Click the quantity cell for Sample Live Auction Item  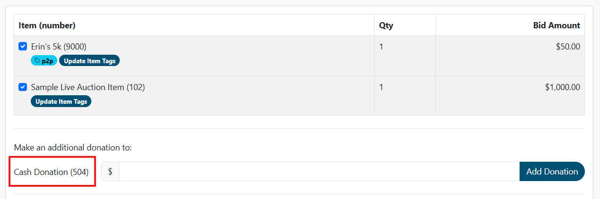click(381, 87)
